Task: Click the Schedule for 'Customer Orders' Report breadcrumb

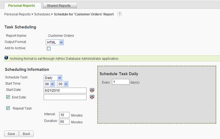Action: click(84, 14)
